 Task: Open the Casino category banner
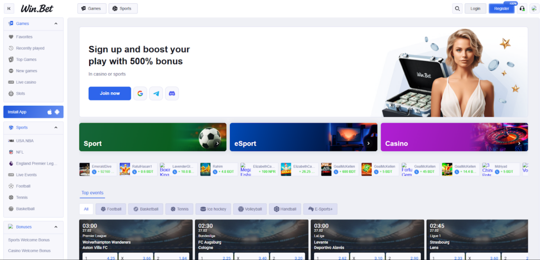[454, 137]
